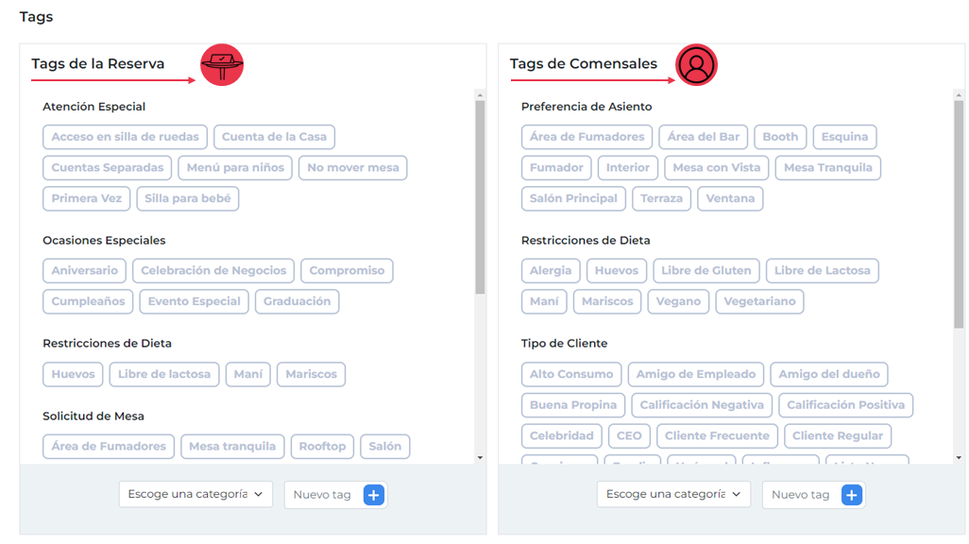Toggle the Libre de Gluten tag

tap(706, 271)
